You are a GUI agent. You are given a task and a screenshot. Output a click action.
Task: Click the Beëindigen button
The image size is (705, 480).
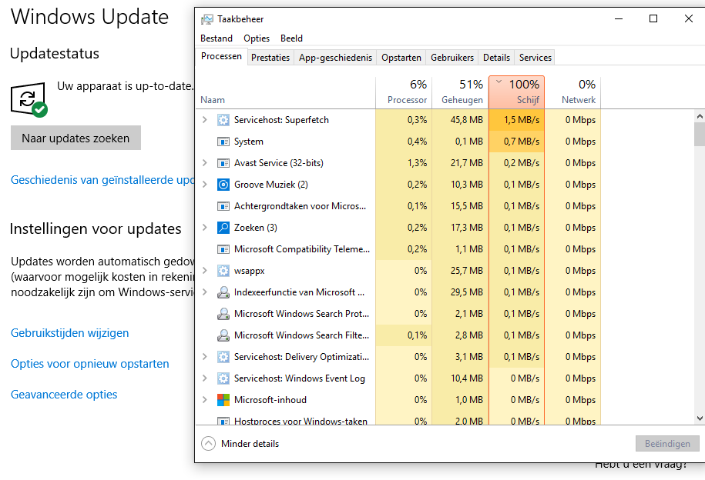coord(667,444)
